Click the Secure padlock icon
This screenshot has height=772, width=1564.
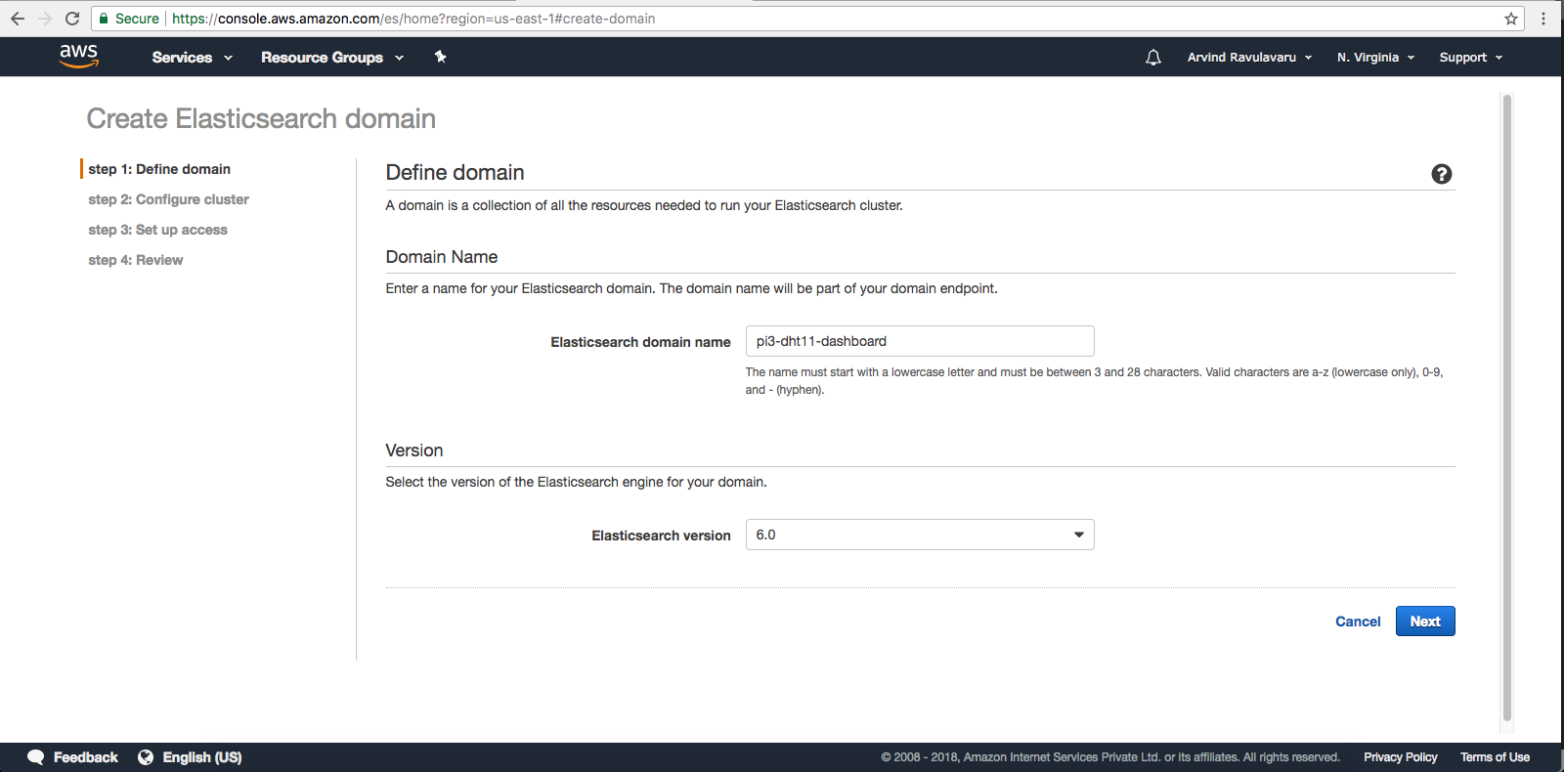click(104, 19)
